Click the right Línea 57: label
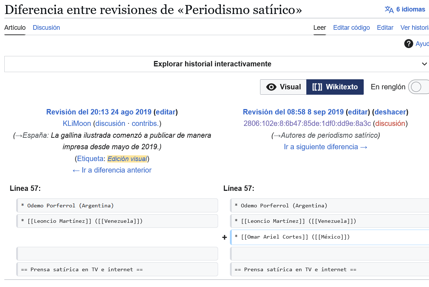The image size is (429, 287). click(239, 188)
